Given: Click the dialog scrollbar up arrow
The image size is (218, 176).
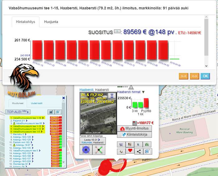Looking at the screenshot, I should coord(206,17).
